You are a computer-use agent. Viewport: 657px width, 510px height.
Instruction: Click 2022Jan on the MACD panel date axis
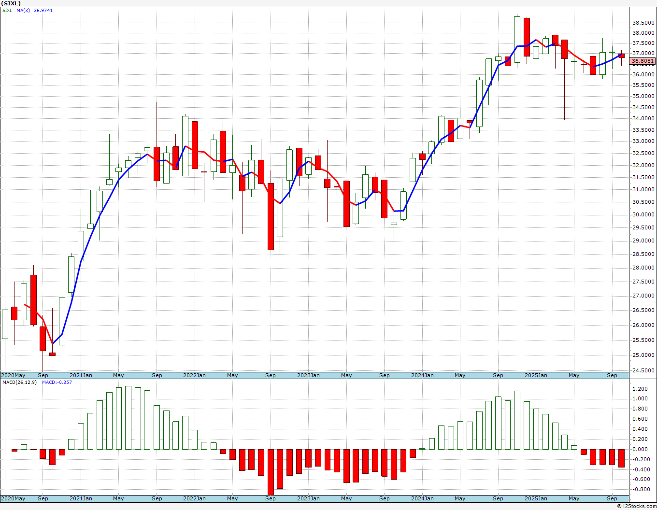[x=195, y=498]
